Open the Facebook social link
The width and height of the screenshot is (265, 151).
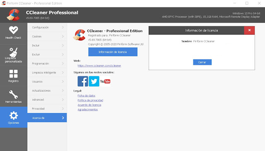pyautogui.click(x=83, y=81)
